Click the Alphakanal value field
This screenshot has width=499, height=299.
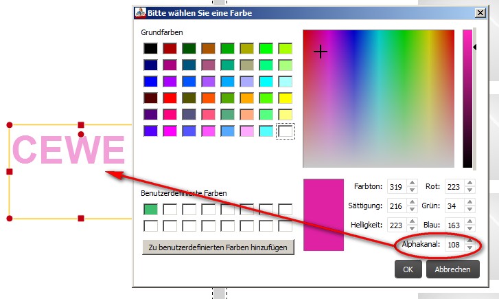tap(454, 245)
